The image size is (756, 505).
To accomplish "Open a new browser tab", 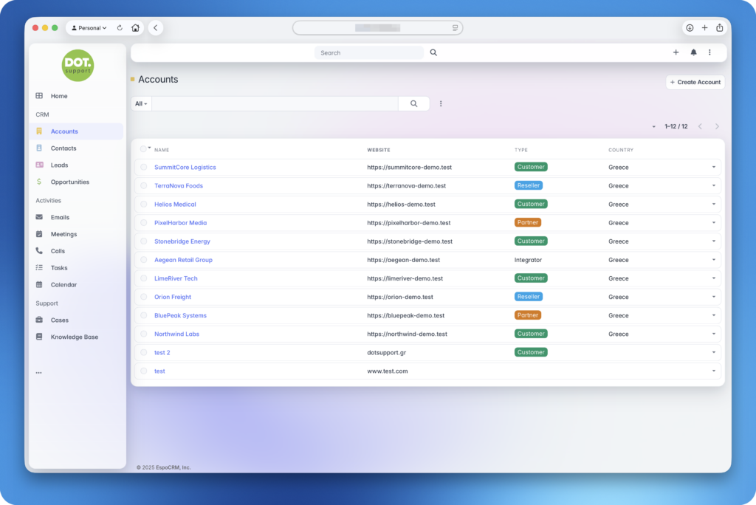I will click(704, 28).
